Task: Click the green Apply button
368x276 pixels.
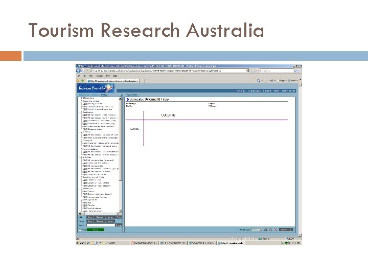Action: coord(95,230)
